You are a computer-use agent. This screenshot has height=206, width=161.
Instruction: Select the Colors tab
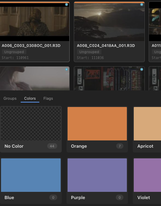[x=30, y=98]
